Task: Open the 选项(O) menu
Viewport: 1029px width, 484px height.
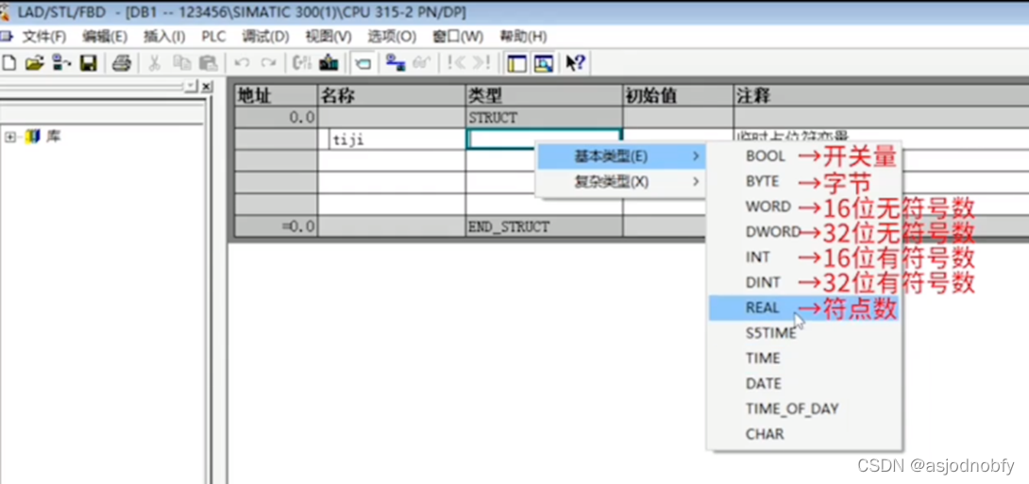Action: pos(392,36)
